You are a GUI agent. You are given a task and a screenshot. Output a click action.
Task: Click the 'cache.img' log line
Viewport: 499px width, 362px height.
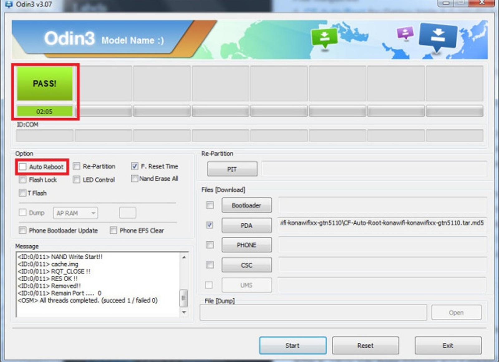pos(48,264)
